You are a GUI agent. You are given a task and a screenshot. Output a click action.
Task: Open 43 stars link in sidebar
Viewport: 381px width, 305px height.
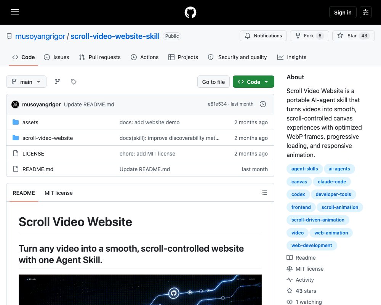click(x=301, y=291)
